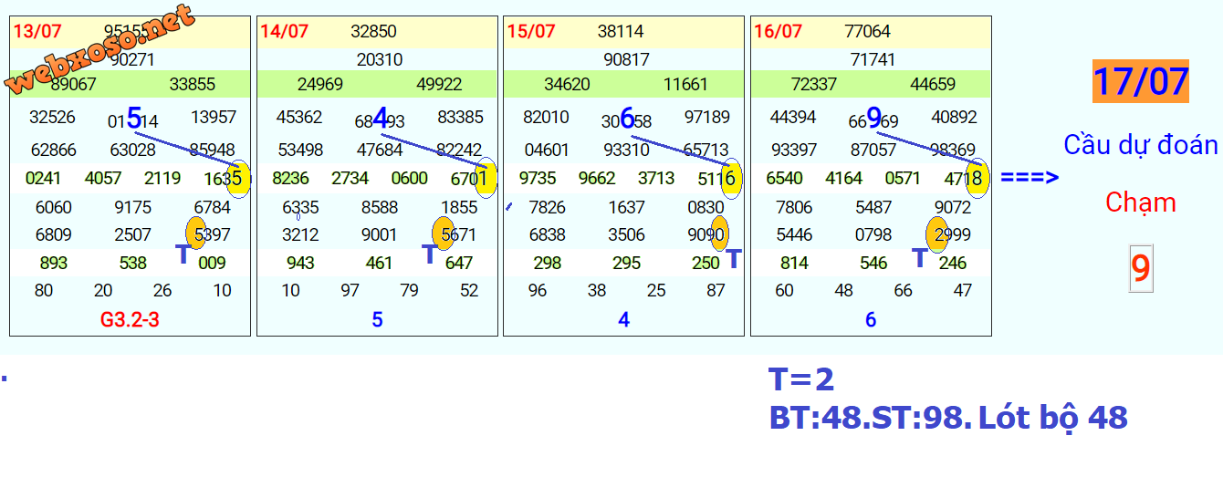The image size is (1223, 498).
Task: Click the 'T=2' text
Action: (800, 379)
